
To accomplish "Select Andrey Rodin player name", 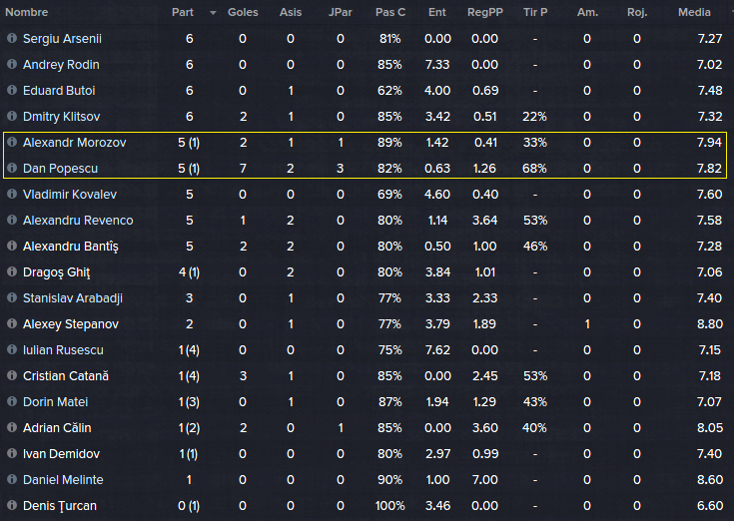I will 61,65.
